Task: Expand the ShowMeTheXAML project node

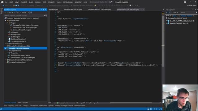Action: click(5, 44)
